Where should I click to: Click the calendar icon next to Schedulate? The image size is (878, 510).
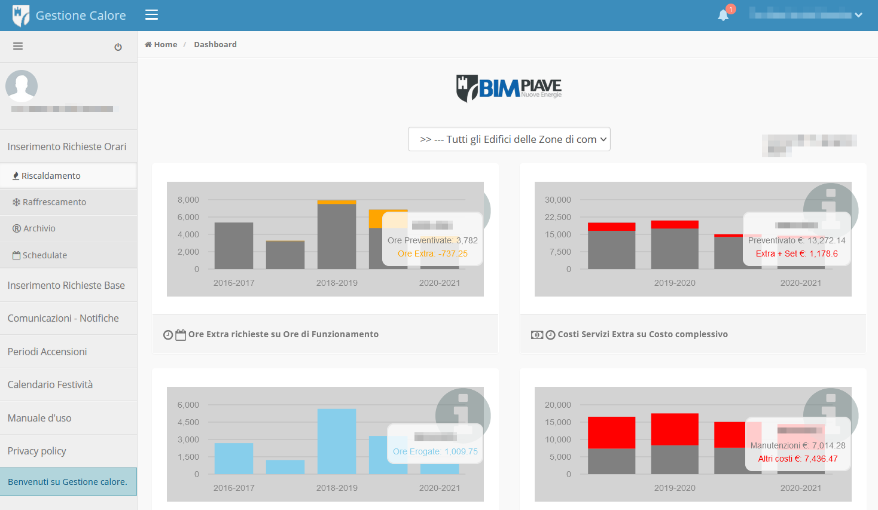(17, 255)
